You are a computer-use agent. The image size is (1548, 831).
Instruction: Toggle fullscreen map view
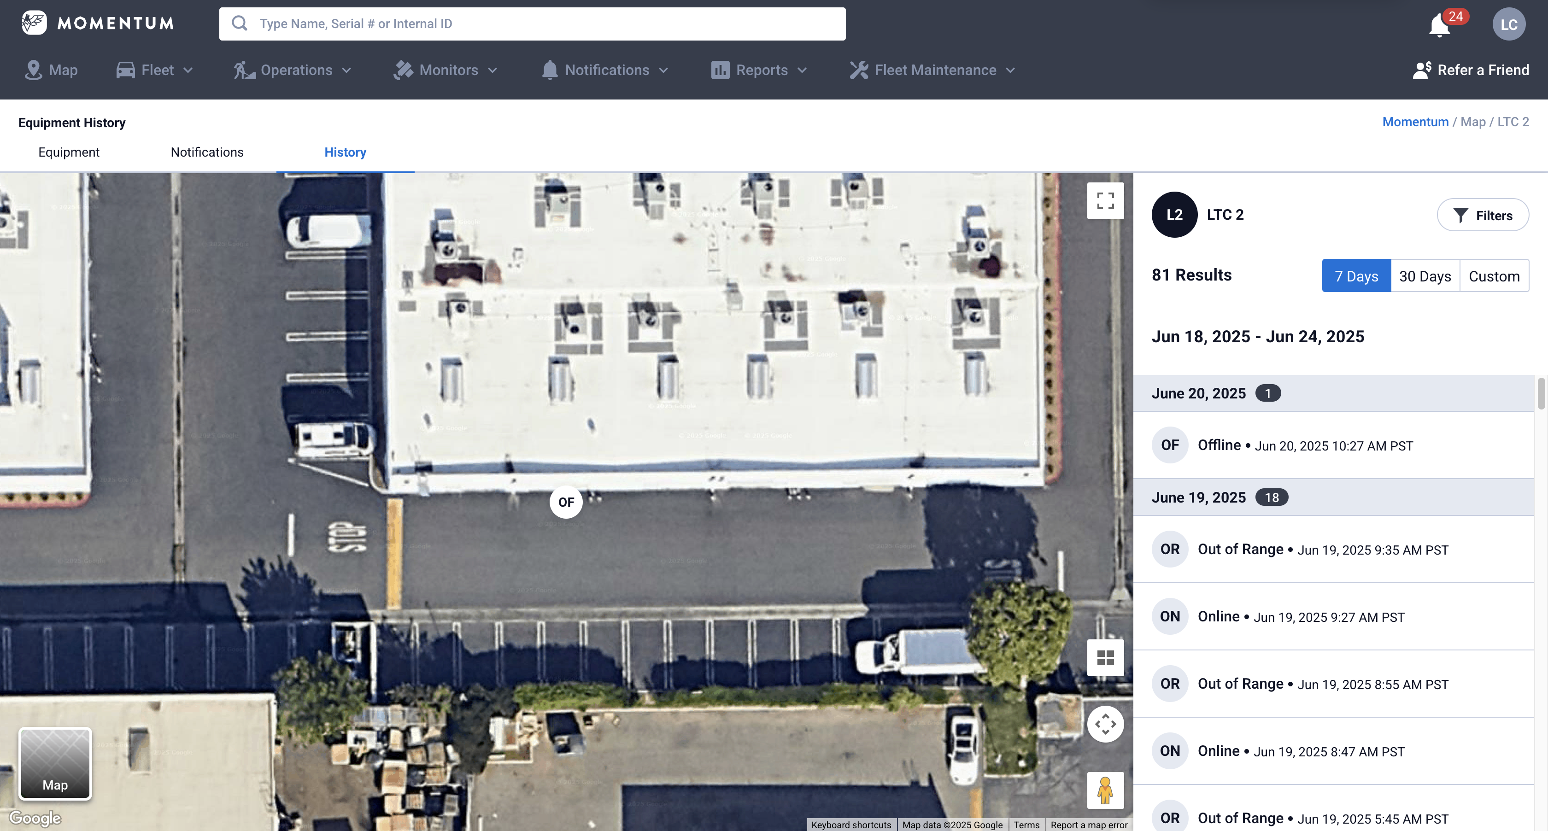[1105, 201]
